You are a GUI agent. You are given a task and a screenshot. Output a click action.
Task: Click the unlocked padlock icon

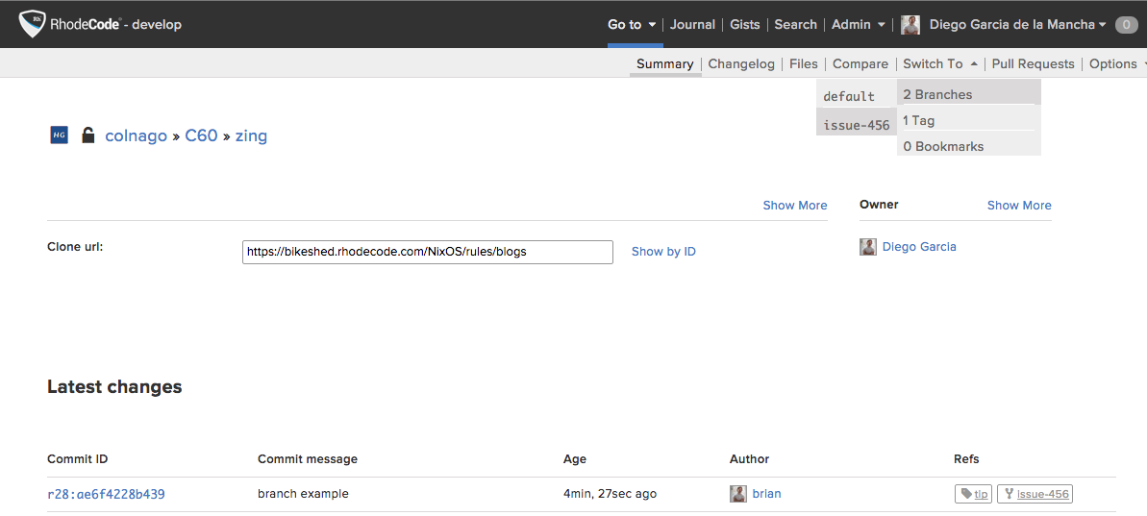click(x=88, y=135)
